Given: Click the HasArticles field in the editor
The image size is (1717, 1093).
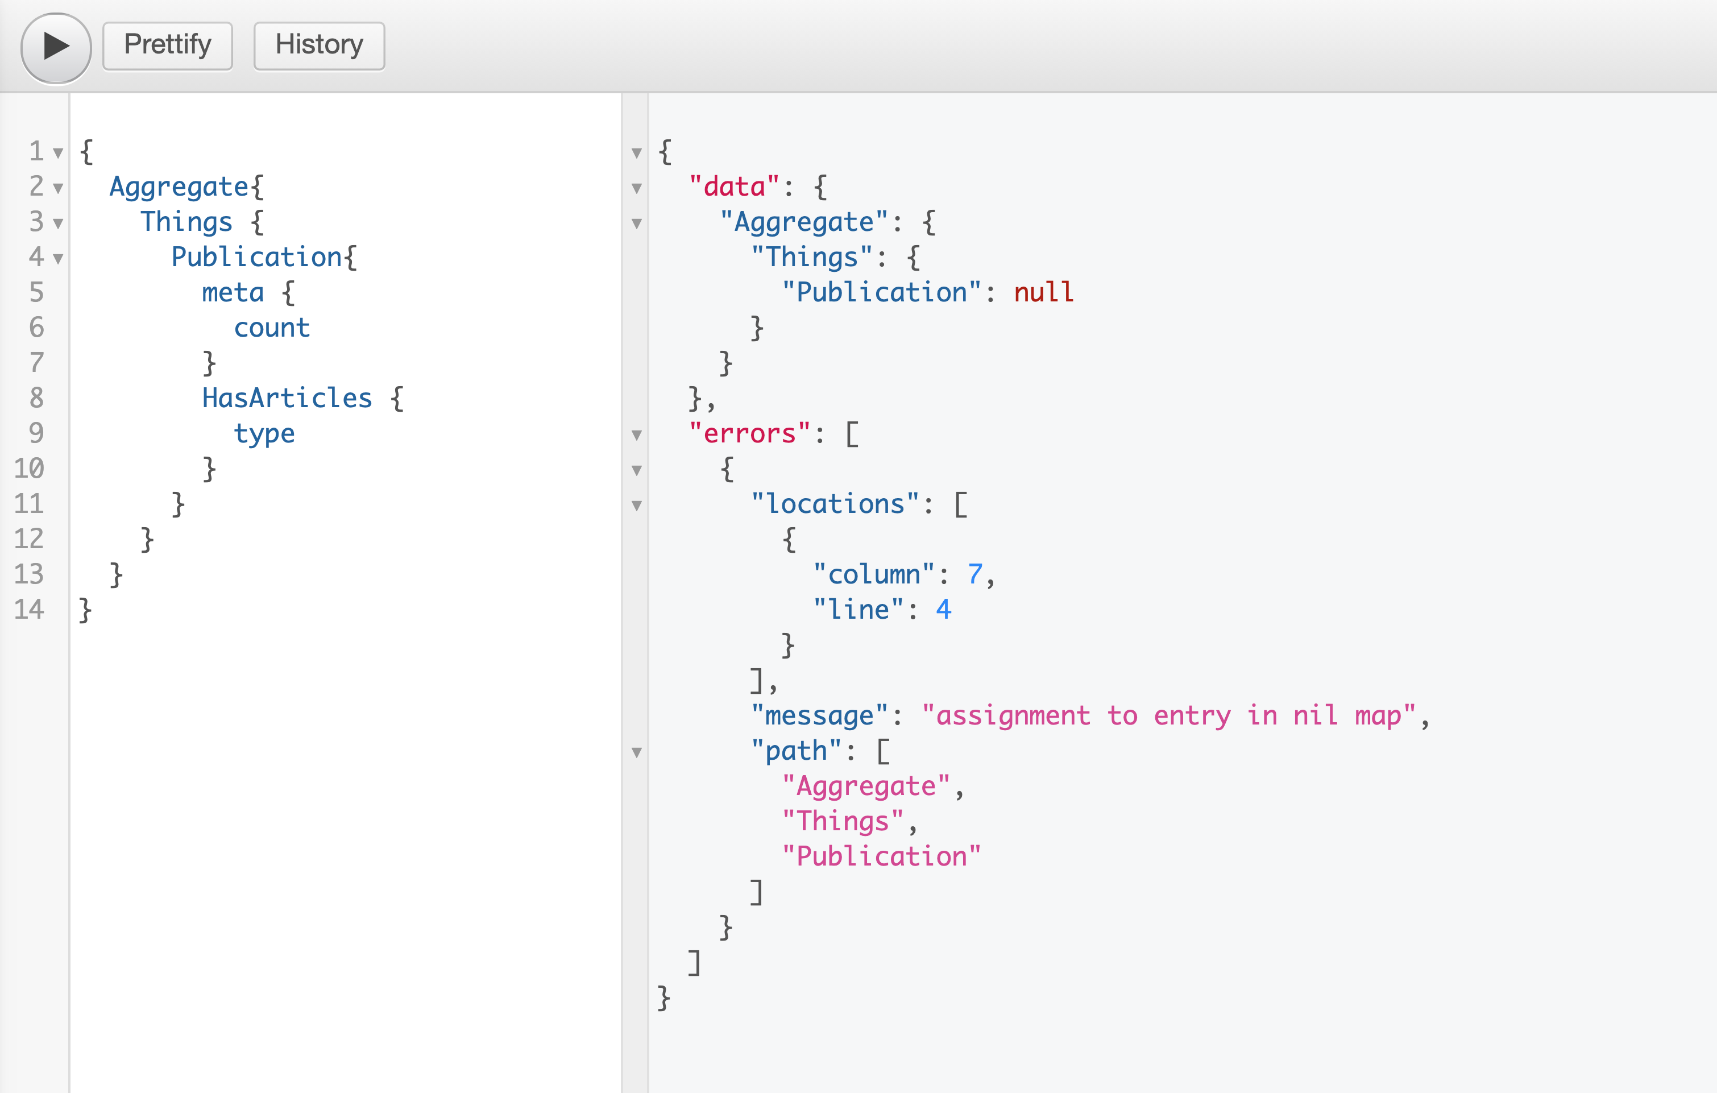Looking at the screenshot, I should (286, 397).
